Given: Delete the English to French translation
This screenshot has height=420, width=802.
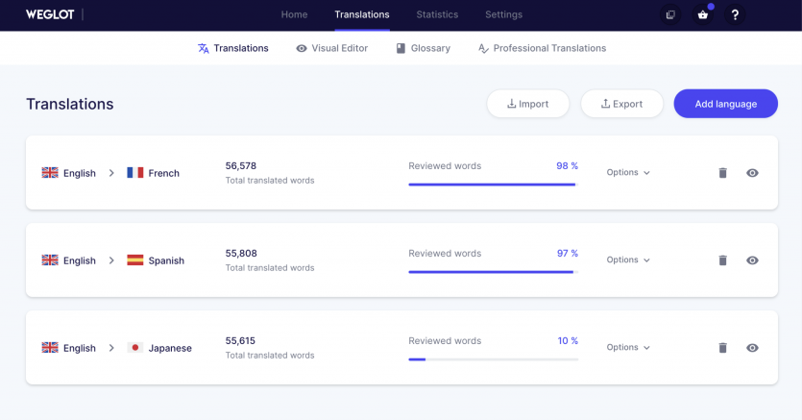Looking at the screenshot, I should (722, 173).
